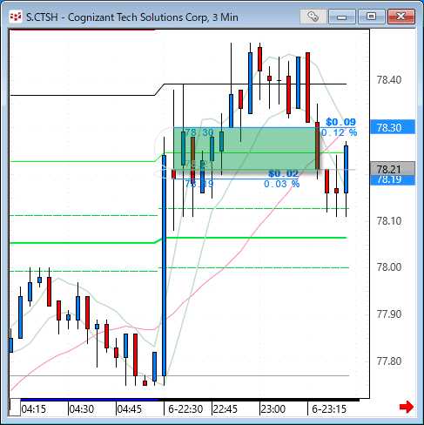Screen dimensions: 424x425
Task: Click the 6-22:30 time axis label
Action: [185, 409]
